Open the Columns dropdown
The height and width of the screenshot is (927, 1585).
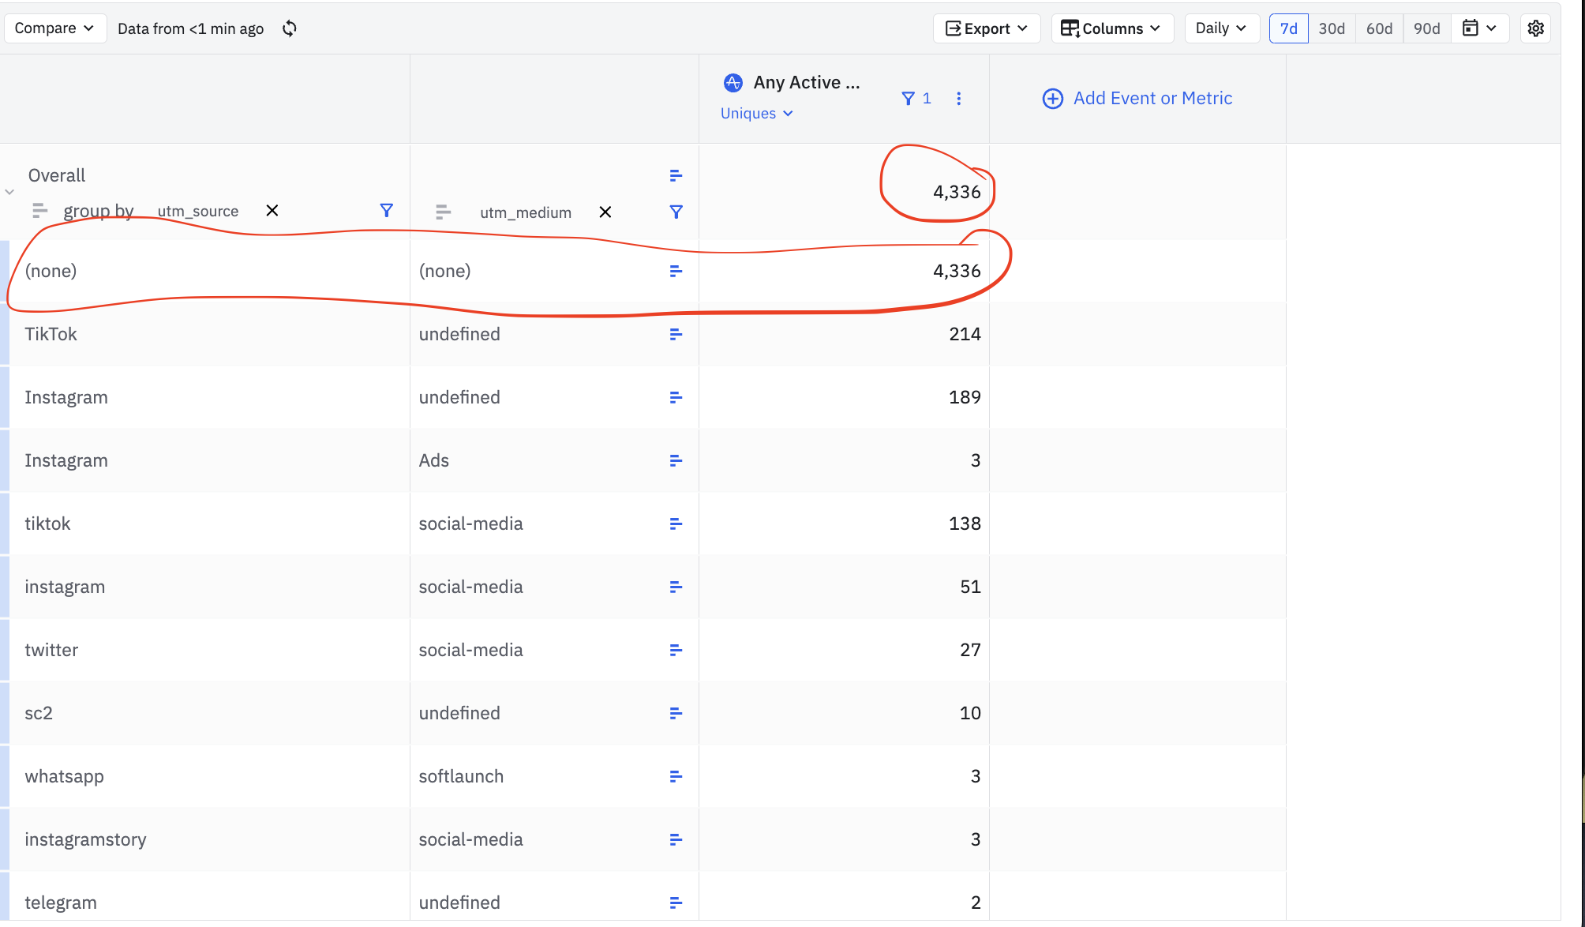[x=1111, y=28]
